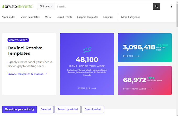Switch to the Downloaded tab
The height and width of the screenshot is (116, 178).
[x=93, y=109]
